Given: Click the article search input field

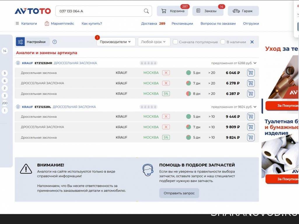Looking at the screenshot, I should point(99,11).
